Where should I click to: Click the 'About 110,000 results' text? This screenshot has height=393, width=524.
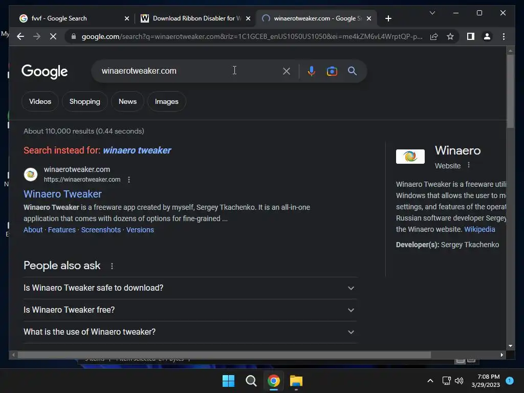pyautogui.click(x=83, y=131)
